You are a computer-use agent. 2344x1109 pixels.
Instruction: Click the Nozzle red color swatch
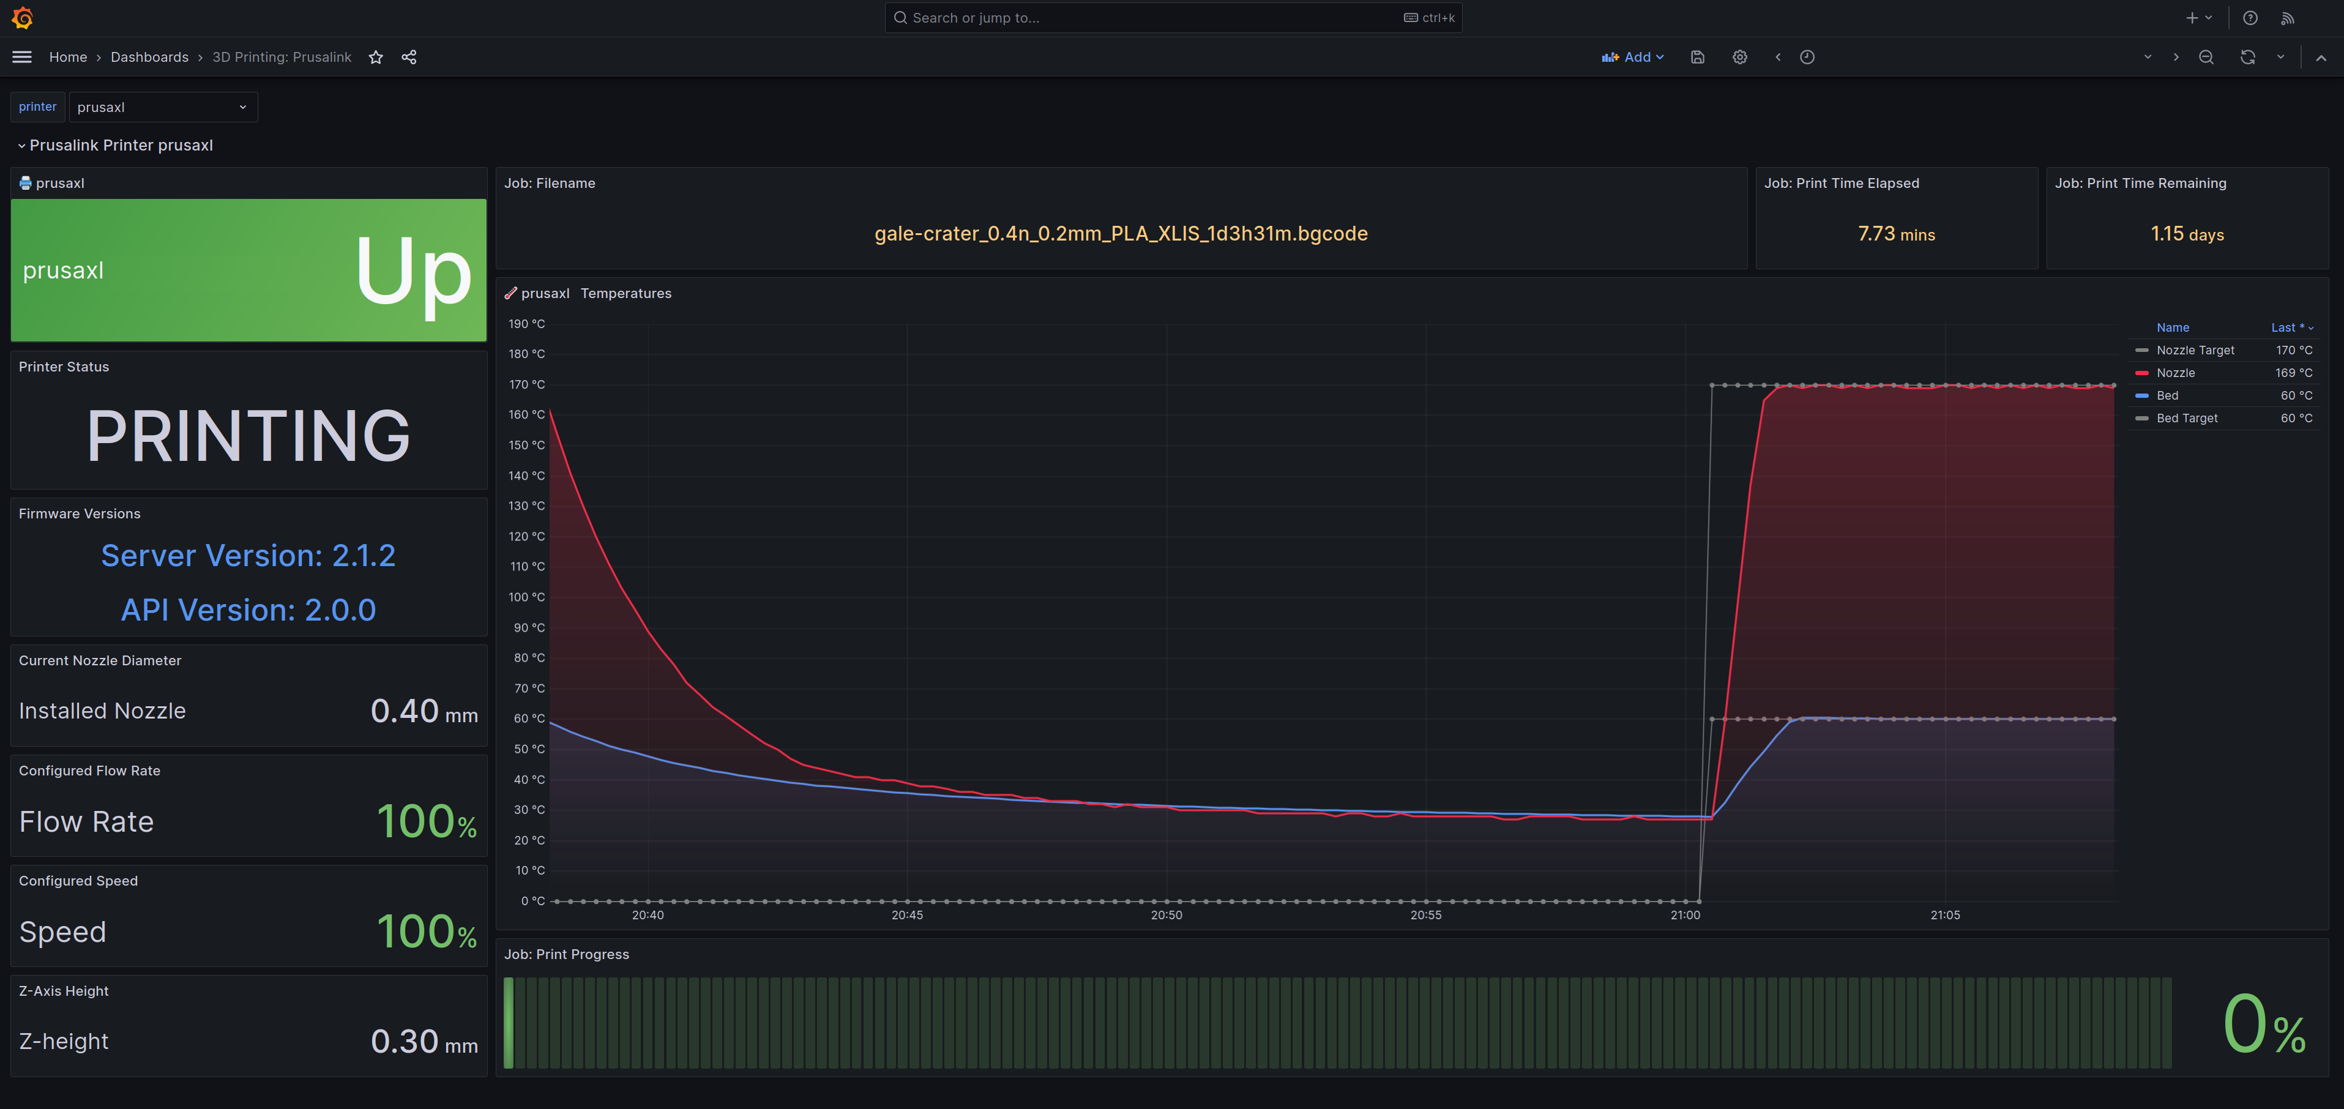coord(2142,373)
